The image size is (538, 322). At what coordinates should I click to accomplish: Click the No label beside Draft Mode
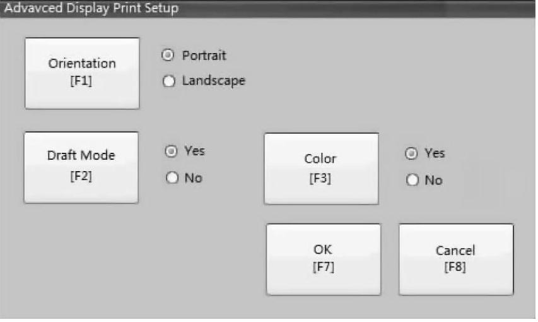[x=194, y=178]
